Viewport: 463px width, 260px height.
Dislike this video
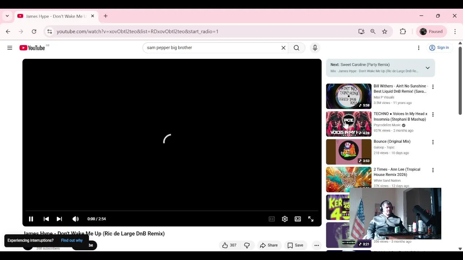[x=247, y=245]
